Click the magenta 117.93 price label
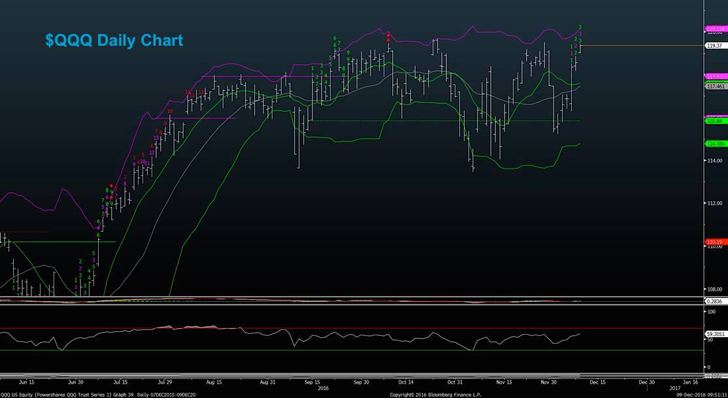728x398 pixels. [x=715, y=76]
